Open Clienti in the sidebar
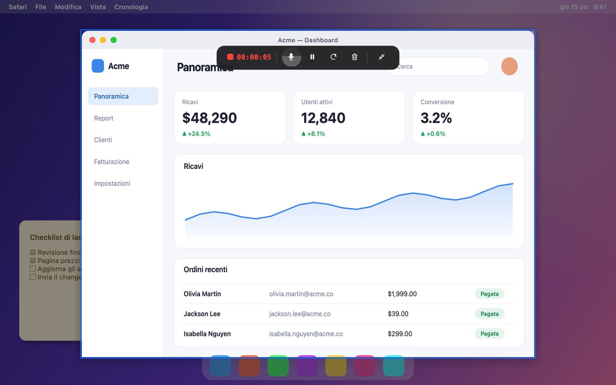The height and width of the screenshot is (385, 616). point(123,140)
